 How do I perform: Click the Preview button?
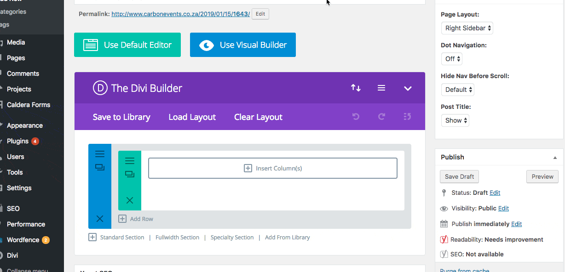(x=542, y=176)
